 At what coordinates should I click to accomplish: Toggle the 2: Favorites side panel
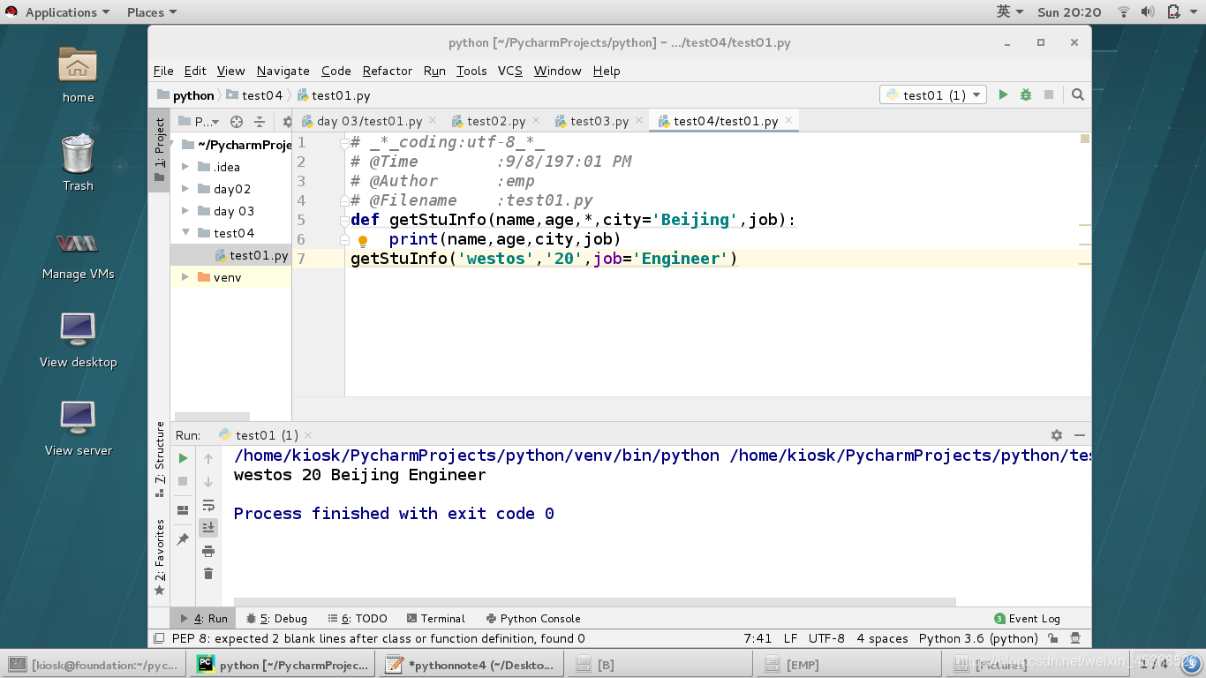[x=159, y=556]
